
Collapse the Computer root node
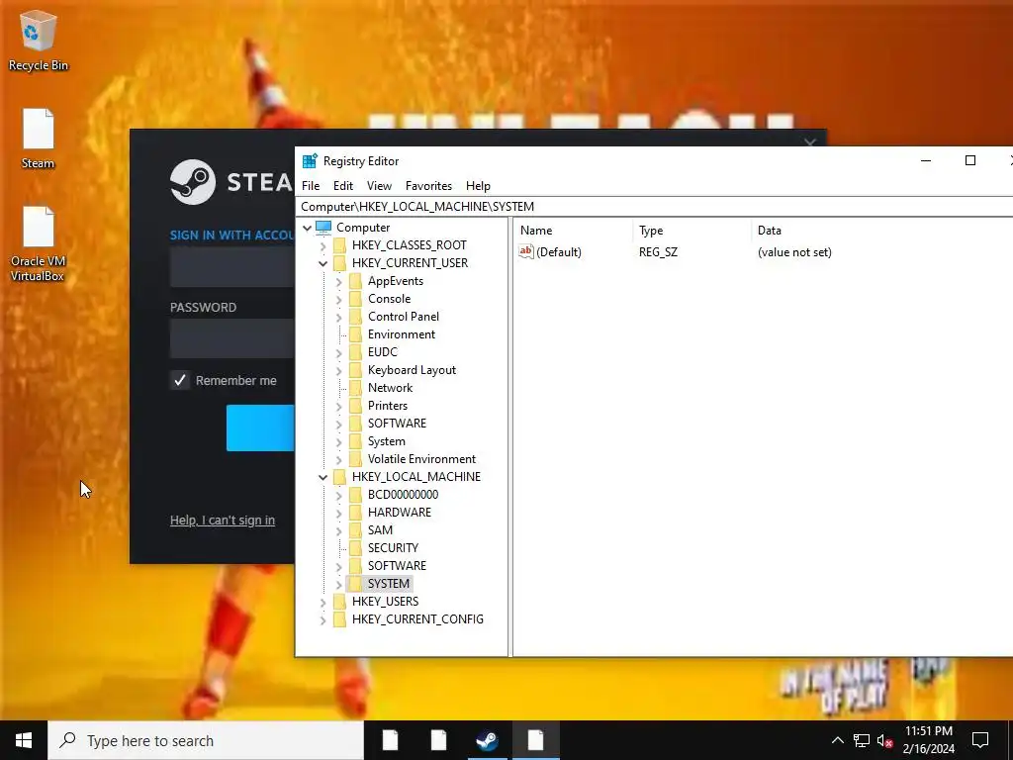coord(308,228)
